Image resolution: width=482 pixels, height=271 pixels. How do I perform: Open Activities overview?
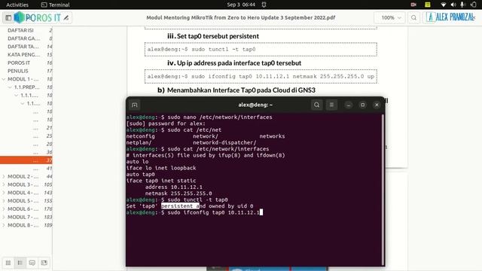coord(17,5)
